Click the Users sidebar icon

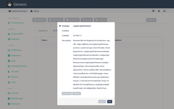9,82
